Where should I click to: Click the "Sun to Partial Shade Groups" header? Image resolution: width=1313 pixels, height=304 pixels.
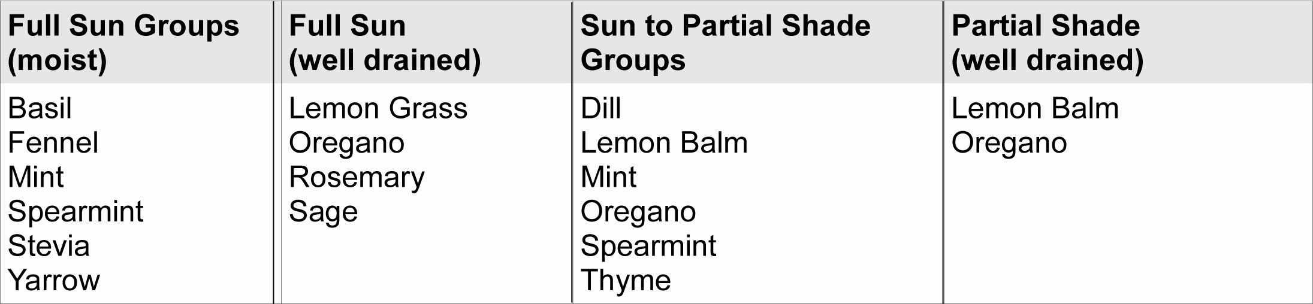[x=725, y=43]
